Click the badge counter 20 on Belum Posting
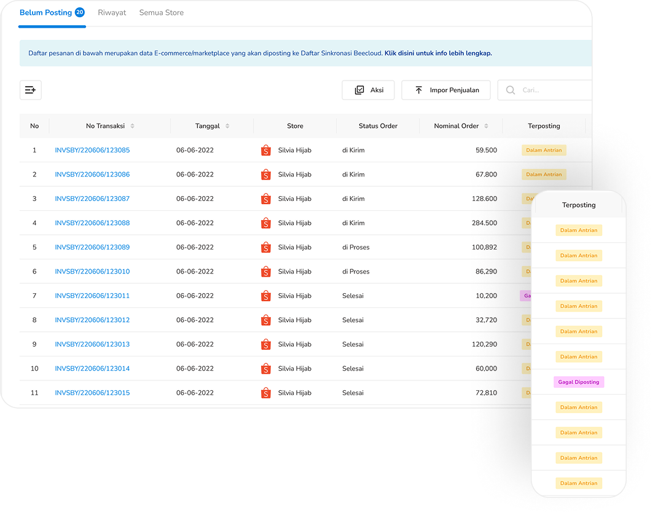Image resolution: width=658 pixels, height=520 pixels. pyautogui.click(x=79, y=12)
